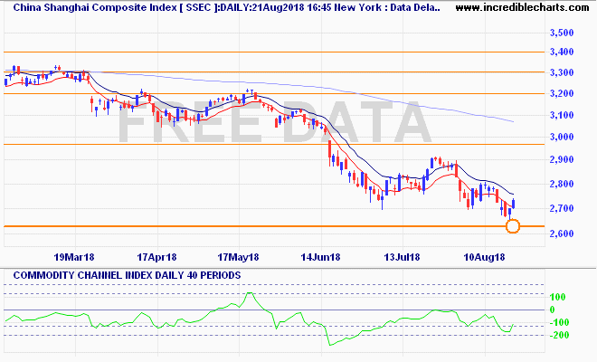Click the orange circle marker at chart end
Screen dimensions: 597x362
coord(513,226)
